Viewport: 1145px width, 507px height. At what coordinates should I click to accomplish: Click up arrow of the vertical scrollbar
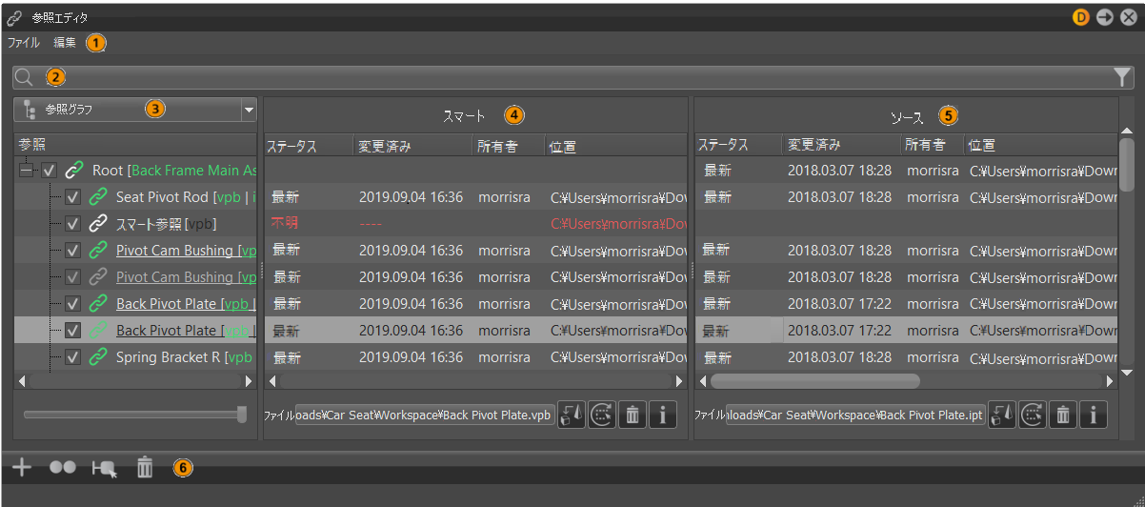(1127, 132)
